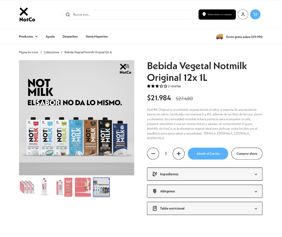Click the search magnifier icon
The image size is (282, 237).
coord(68,15)
